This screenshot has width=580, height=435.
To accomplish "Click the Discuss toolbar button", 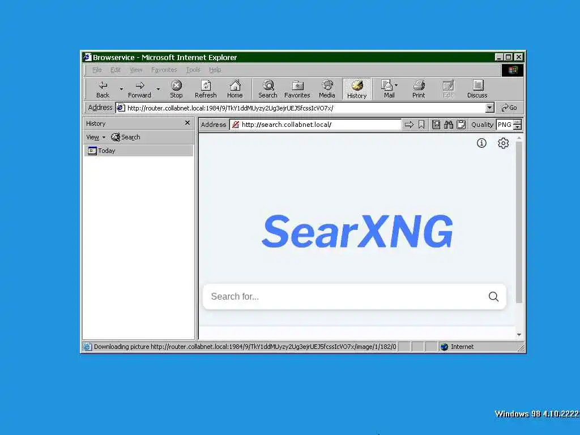I will coord(477,89).
